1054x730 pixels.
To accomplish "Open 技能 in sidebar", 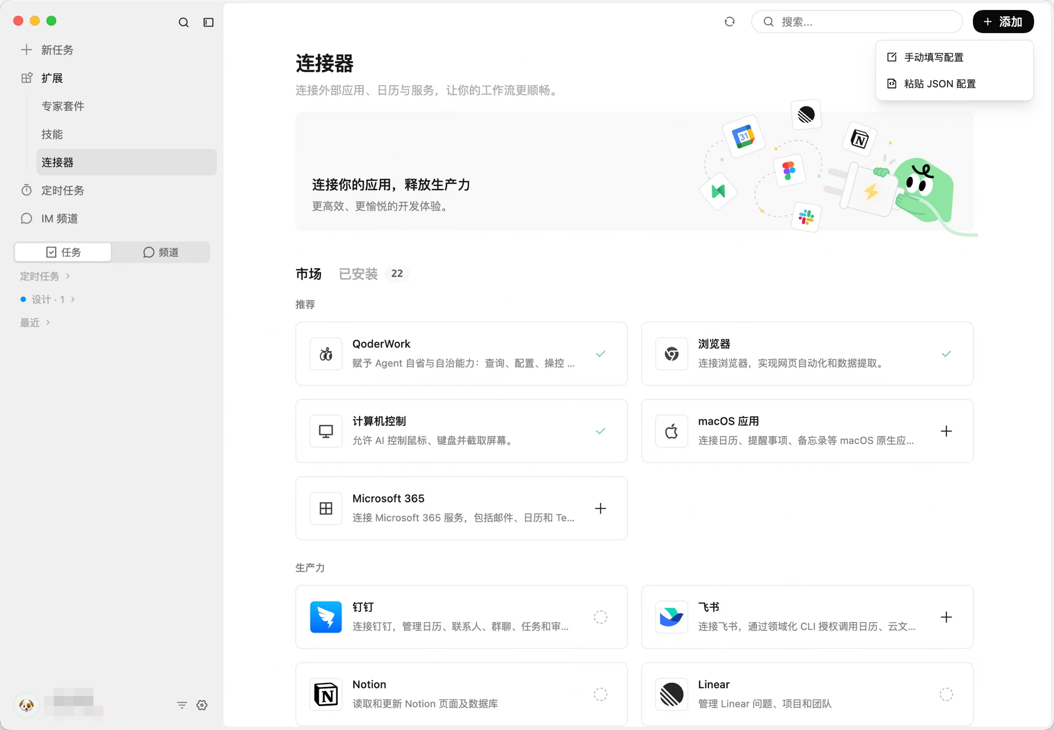I will [x=52, y=134].
